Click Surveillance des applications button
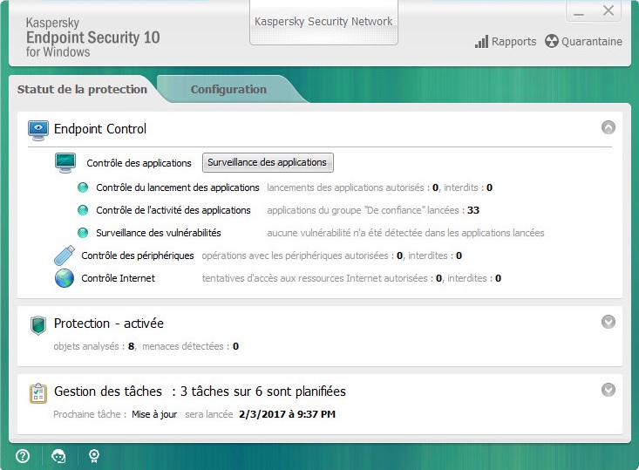Screen dimensions: 639x470 (268, 163)
